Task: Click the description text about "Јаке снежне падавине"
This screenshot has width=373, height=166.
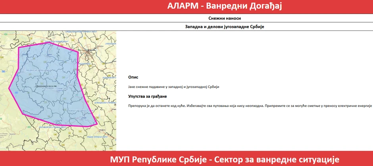Action: pos(173,87)
